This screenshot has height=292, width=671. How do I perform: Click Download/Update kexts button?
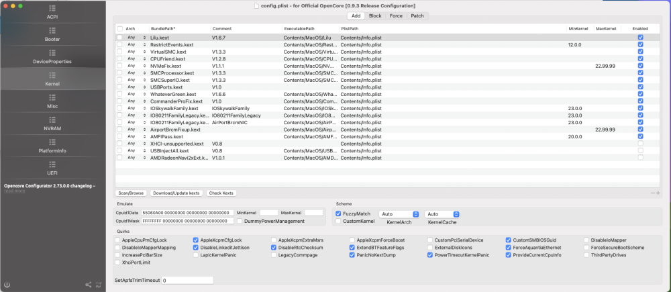point(176,193)
